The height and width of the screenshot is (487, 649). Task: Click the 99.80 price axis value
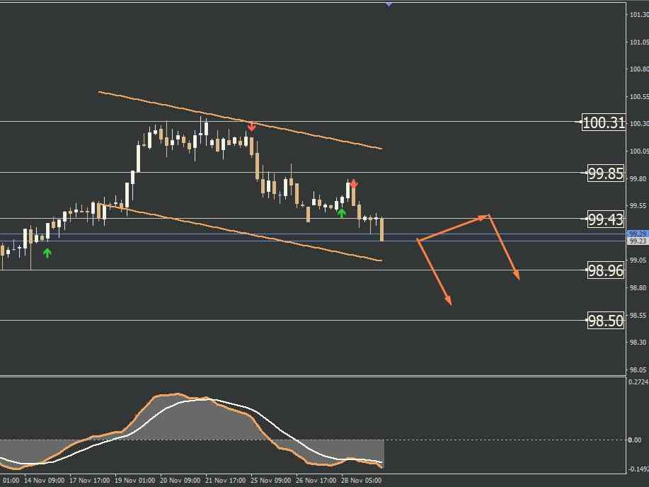point(638,178)
